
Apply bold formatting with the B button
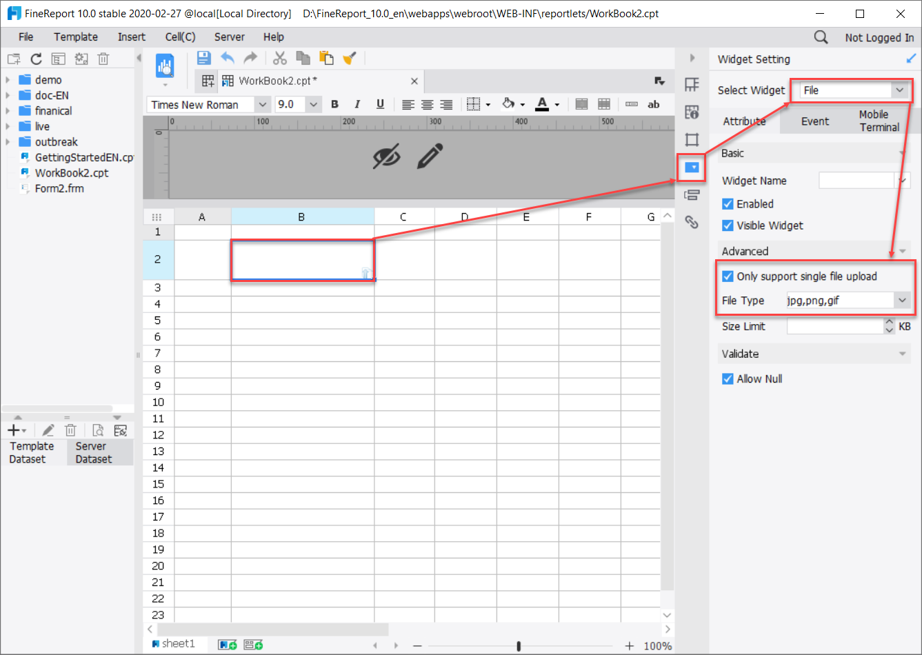[x=334, y=104]
